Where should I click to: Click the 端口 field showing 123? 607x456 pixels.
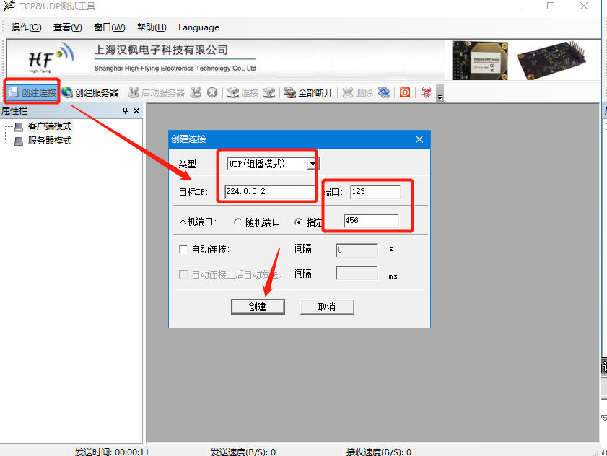(x=375, y=192)
